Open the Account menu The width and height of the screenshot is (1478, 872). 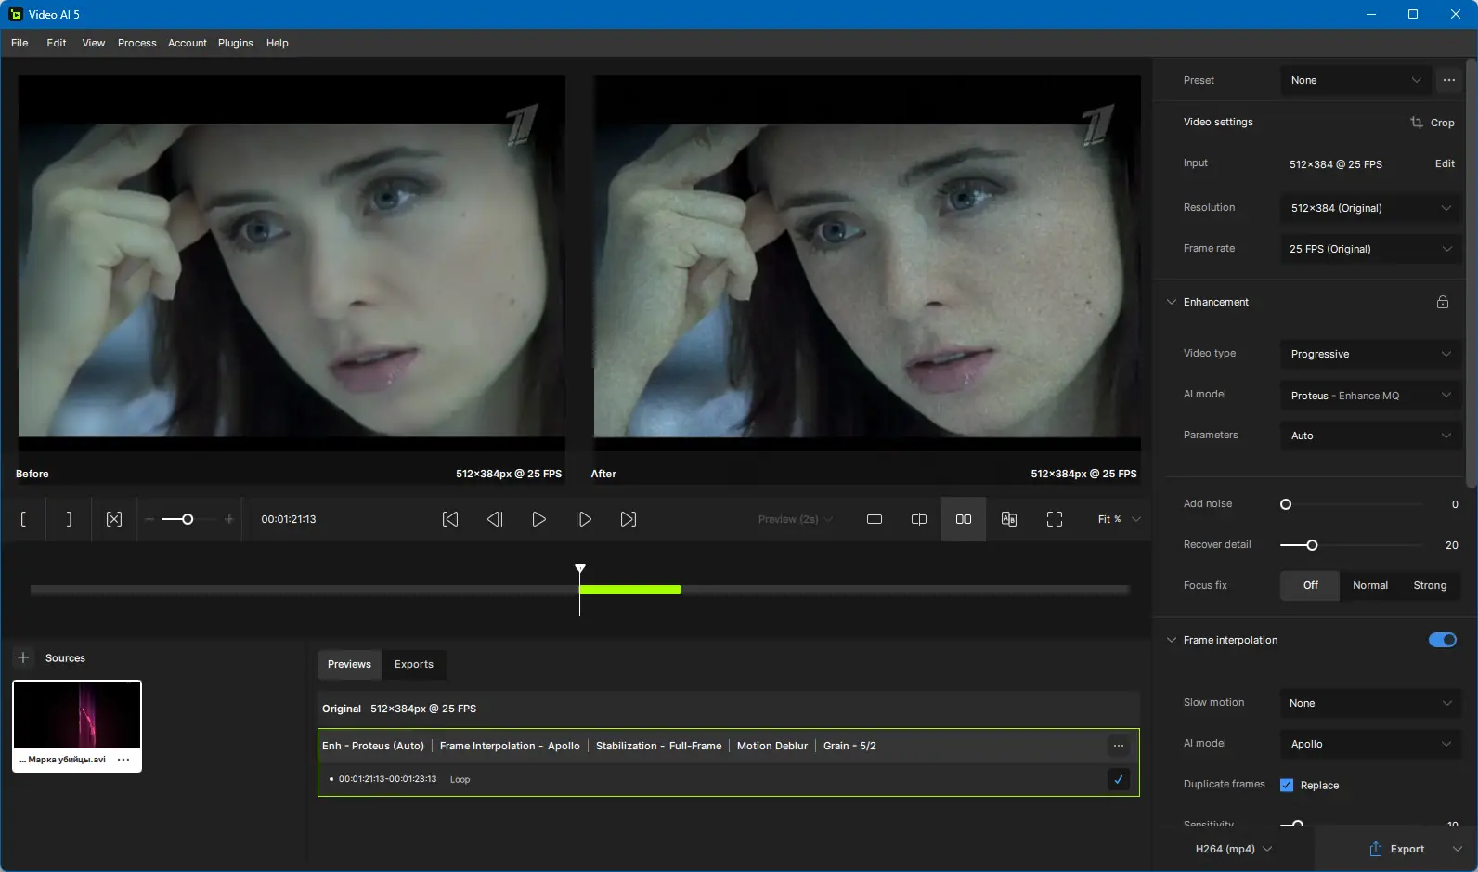[x=188, y=43]
